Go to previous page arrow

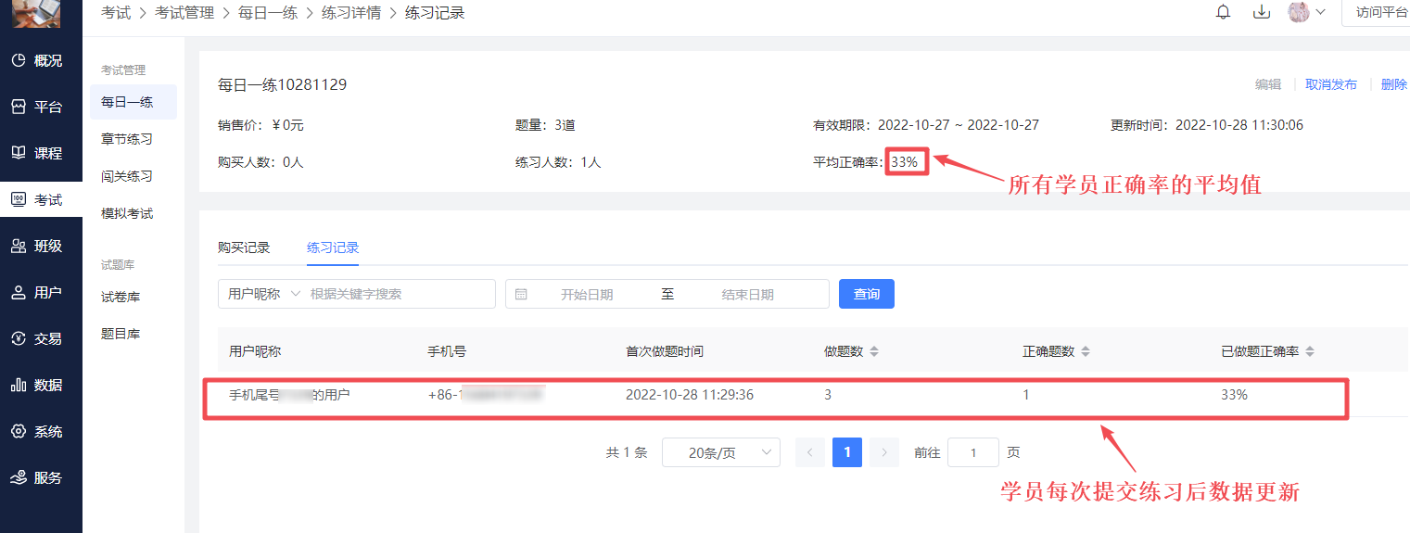[x=810, y=452]
